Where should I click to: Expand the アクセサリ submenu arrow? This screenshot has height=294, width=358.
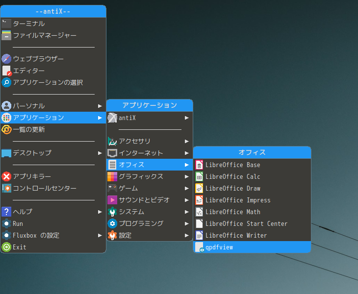tap(186, 142)
